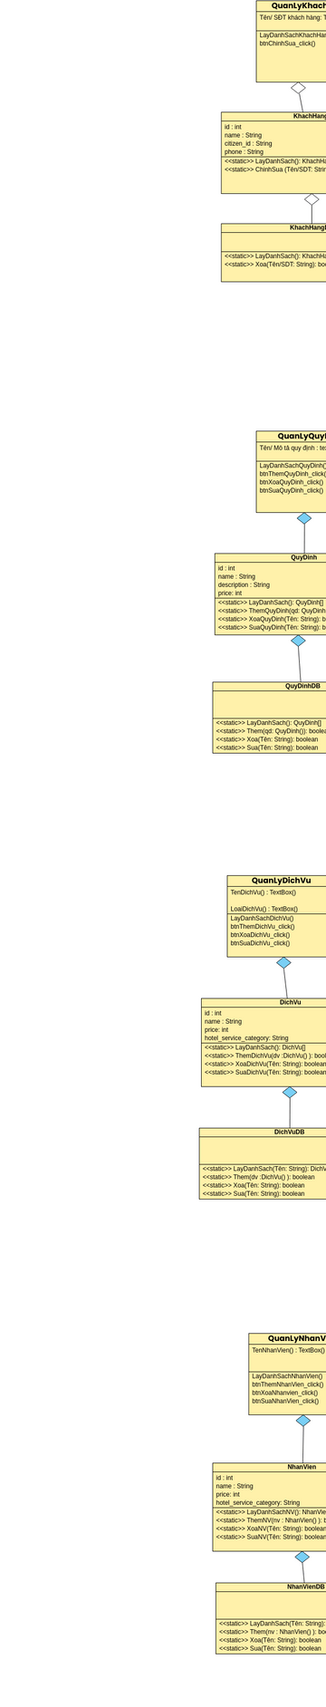
Task: Click static Them(dv :DichVu()) method
Action: pyautogui.click(x=259, y=1177)
